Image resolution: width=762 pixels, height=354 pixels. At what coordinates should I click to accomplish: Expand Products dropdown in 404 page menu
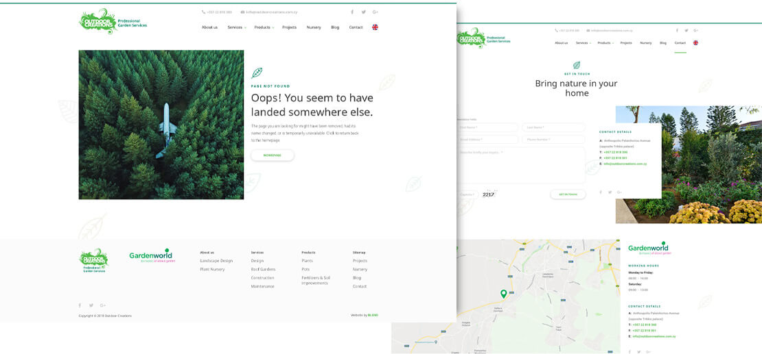(x=264, y=27)
